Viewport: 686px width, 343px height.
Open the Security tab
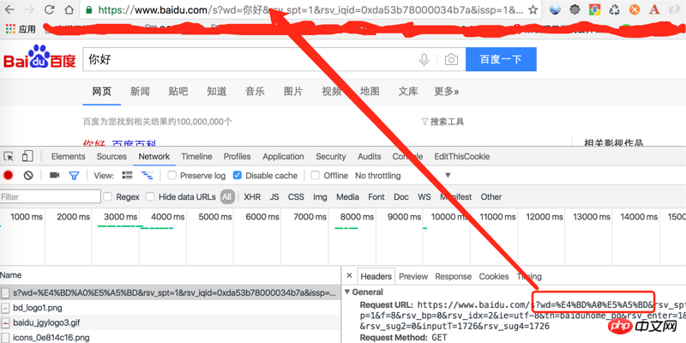click(x=331, y=156)
